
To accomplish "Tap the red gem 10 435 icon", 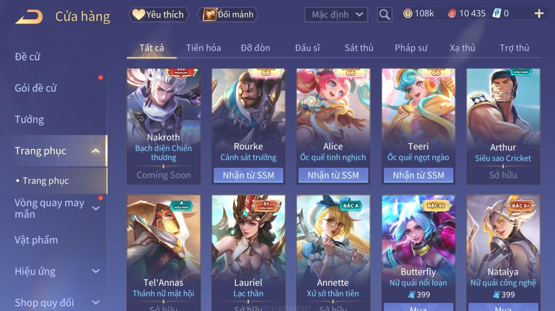I will [x=452, y=14].
